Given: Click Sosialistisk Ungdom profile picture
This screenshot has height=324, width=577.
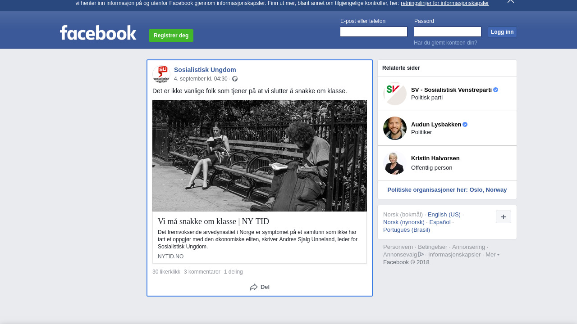Looking at the screenshot, I should [x=161, y=74].
